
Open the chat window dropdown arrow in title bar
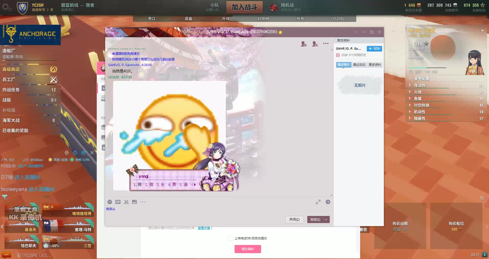coord(356,32)
